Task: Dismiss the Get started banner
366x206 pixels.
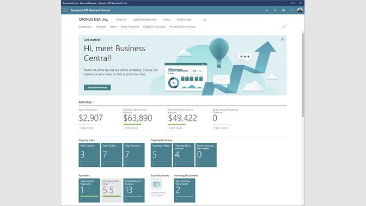Action: point(283,39)
